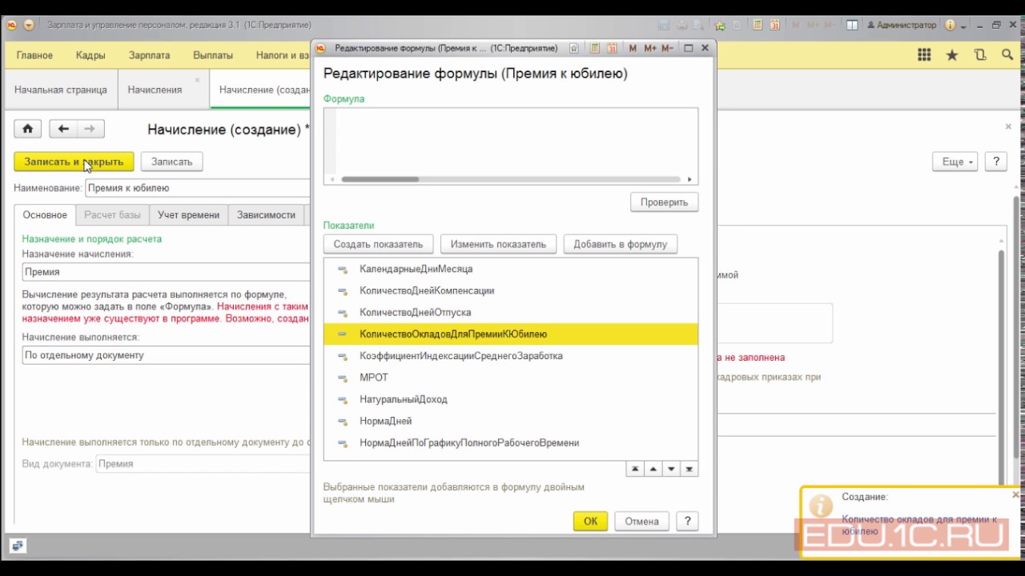Click the Наименование field Премия к юбилею
This screenshot has width=1025, height=576.
pyautogui.click(x=197, y=188)
